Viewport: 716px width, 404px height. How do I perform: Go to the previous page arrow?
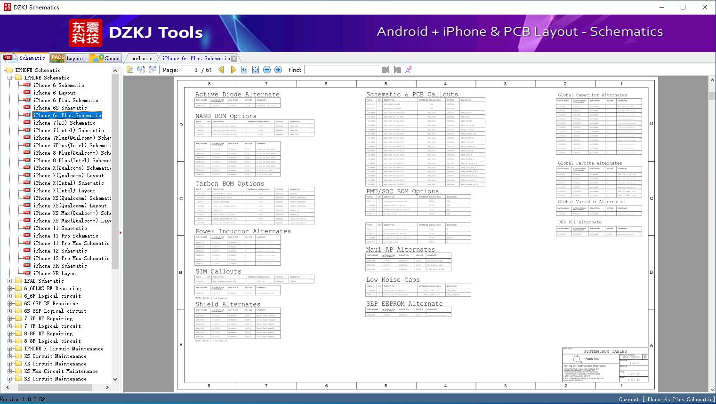point(221,70)
